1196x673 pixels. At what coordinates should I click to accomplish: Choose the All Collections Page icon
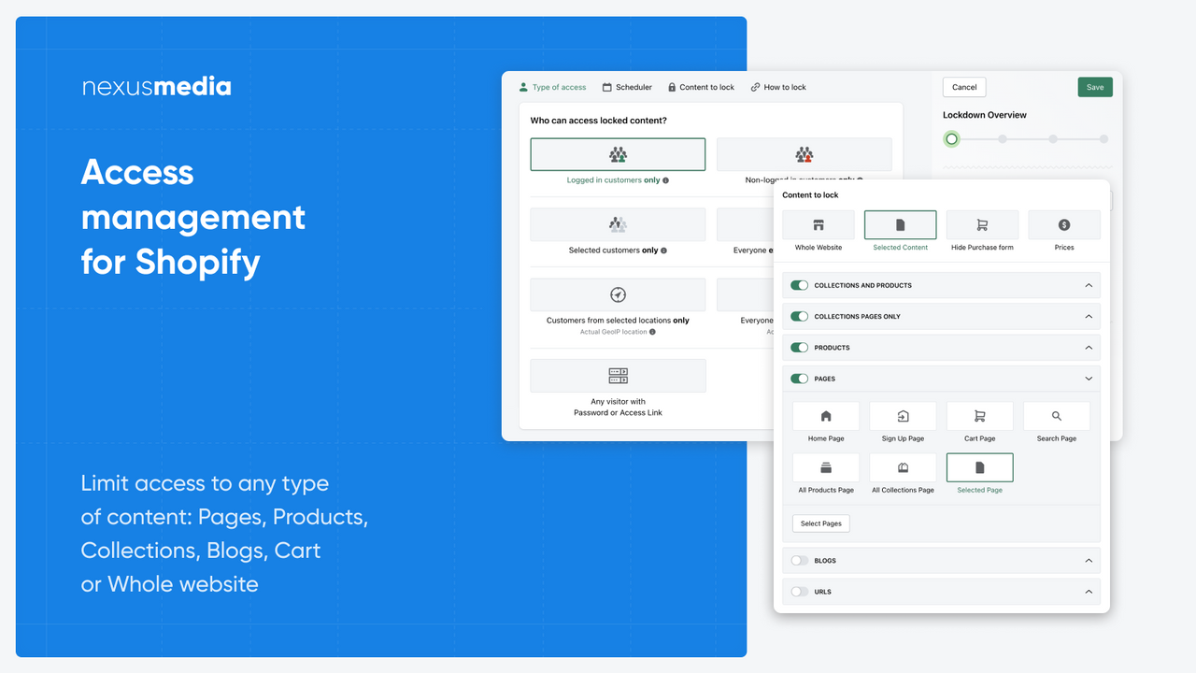point(903,467)
